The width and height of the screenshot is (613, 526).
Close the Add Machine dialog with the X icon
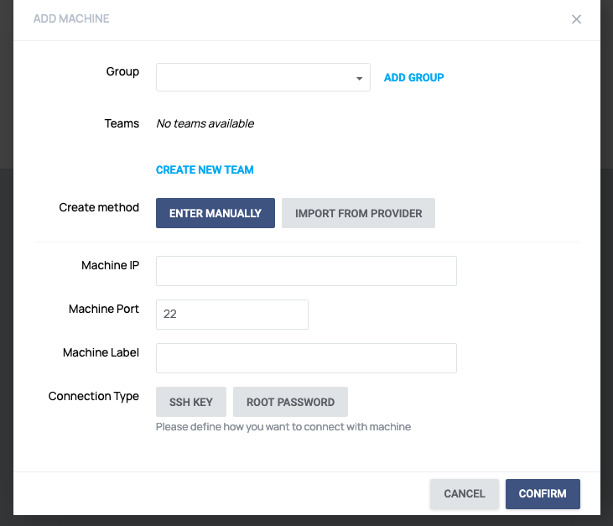click(576, 19)
